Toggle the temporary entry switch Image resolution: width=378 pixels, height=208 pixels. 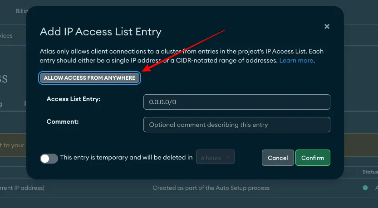point(49,158)
